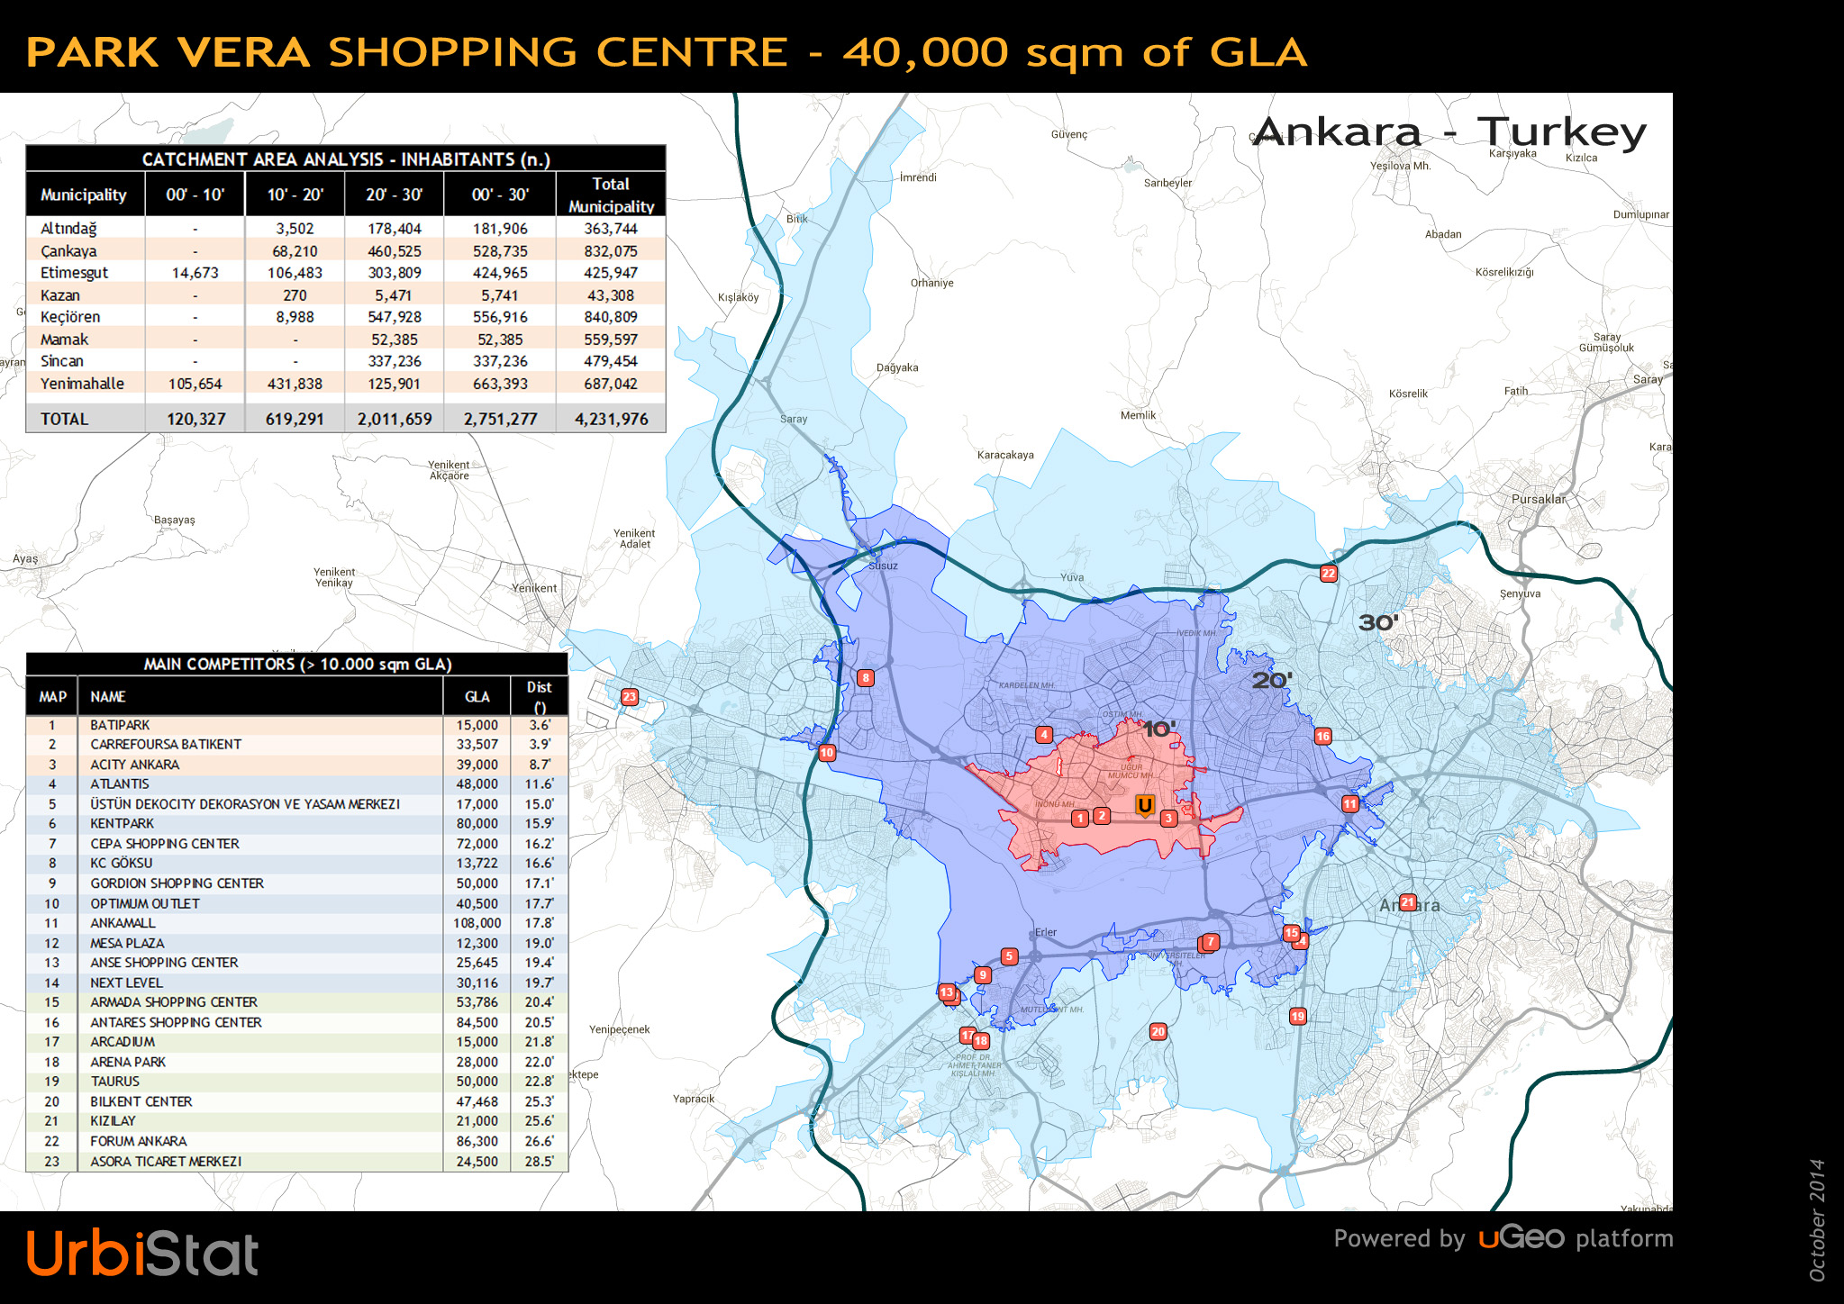This screenshot has height=1304, width=1844.
Task: Click the total value 2,751,277
Action: coord(500,419)
